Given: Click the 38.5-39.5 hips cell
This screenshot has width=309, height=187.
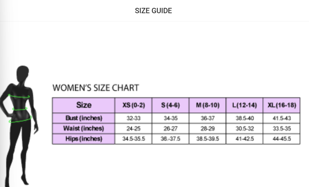Looking at the screenshot, I should tap(208, 139).
